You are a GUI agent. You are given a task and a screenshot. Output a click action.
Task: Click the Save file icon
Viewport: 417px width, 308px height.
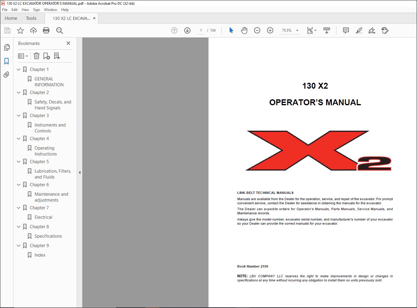pyautogui.click(x=7, y=30)
